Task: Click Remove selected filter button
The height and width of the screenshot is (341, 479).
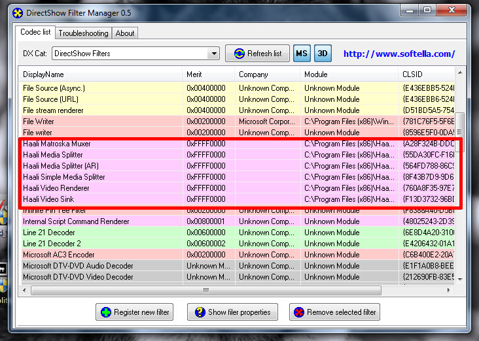Action: point(334,312)
